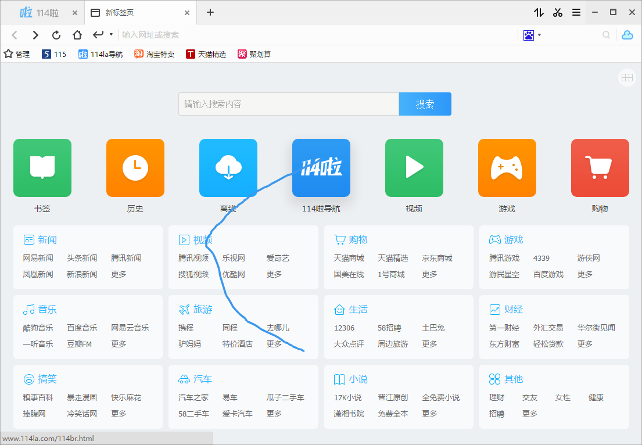Click 更多 in the 其他 section
Screen dimensions: 642x445
[x=530, y=414]
